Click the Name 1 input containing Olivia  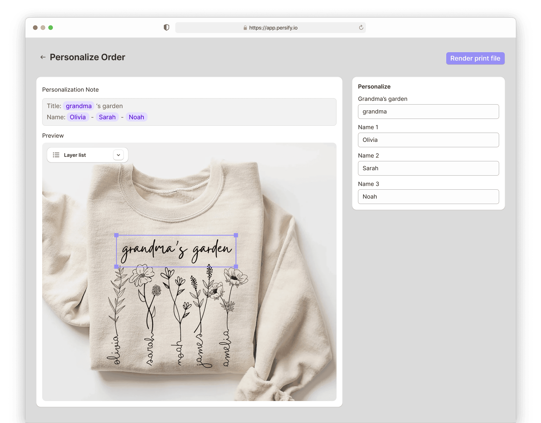(428, 140)
